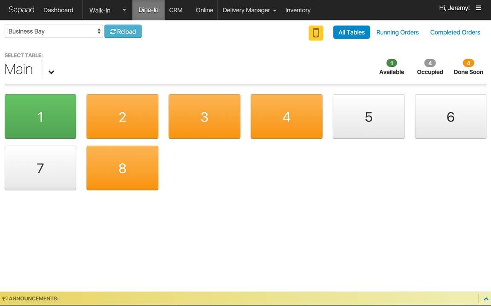Open the hamburger menu beside Hi, Jeremy
Viewport: 491px width, 306px height.
pos(479,8)
